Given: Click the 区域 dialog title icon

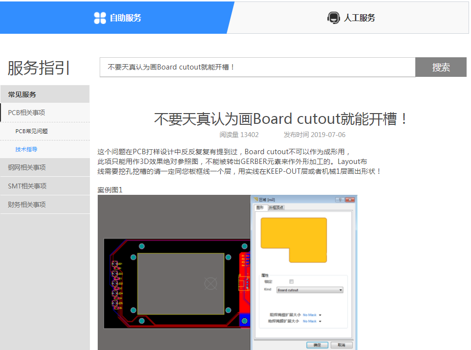Looking at the screenshot, I should point(256,200).
